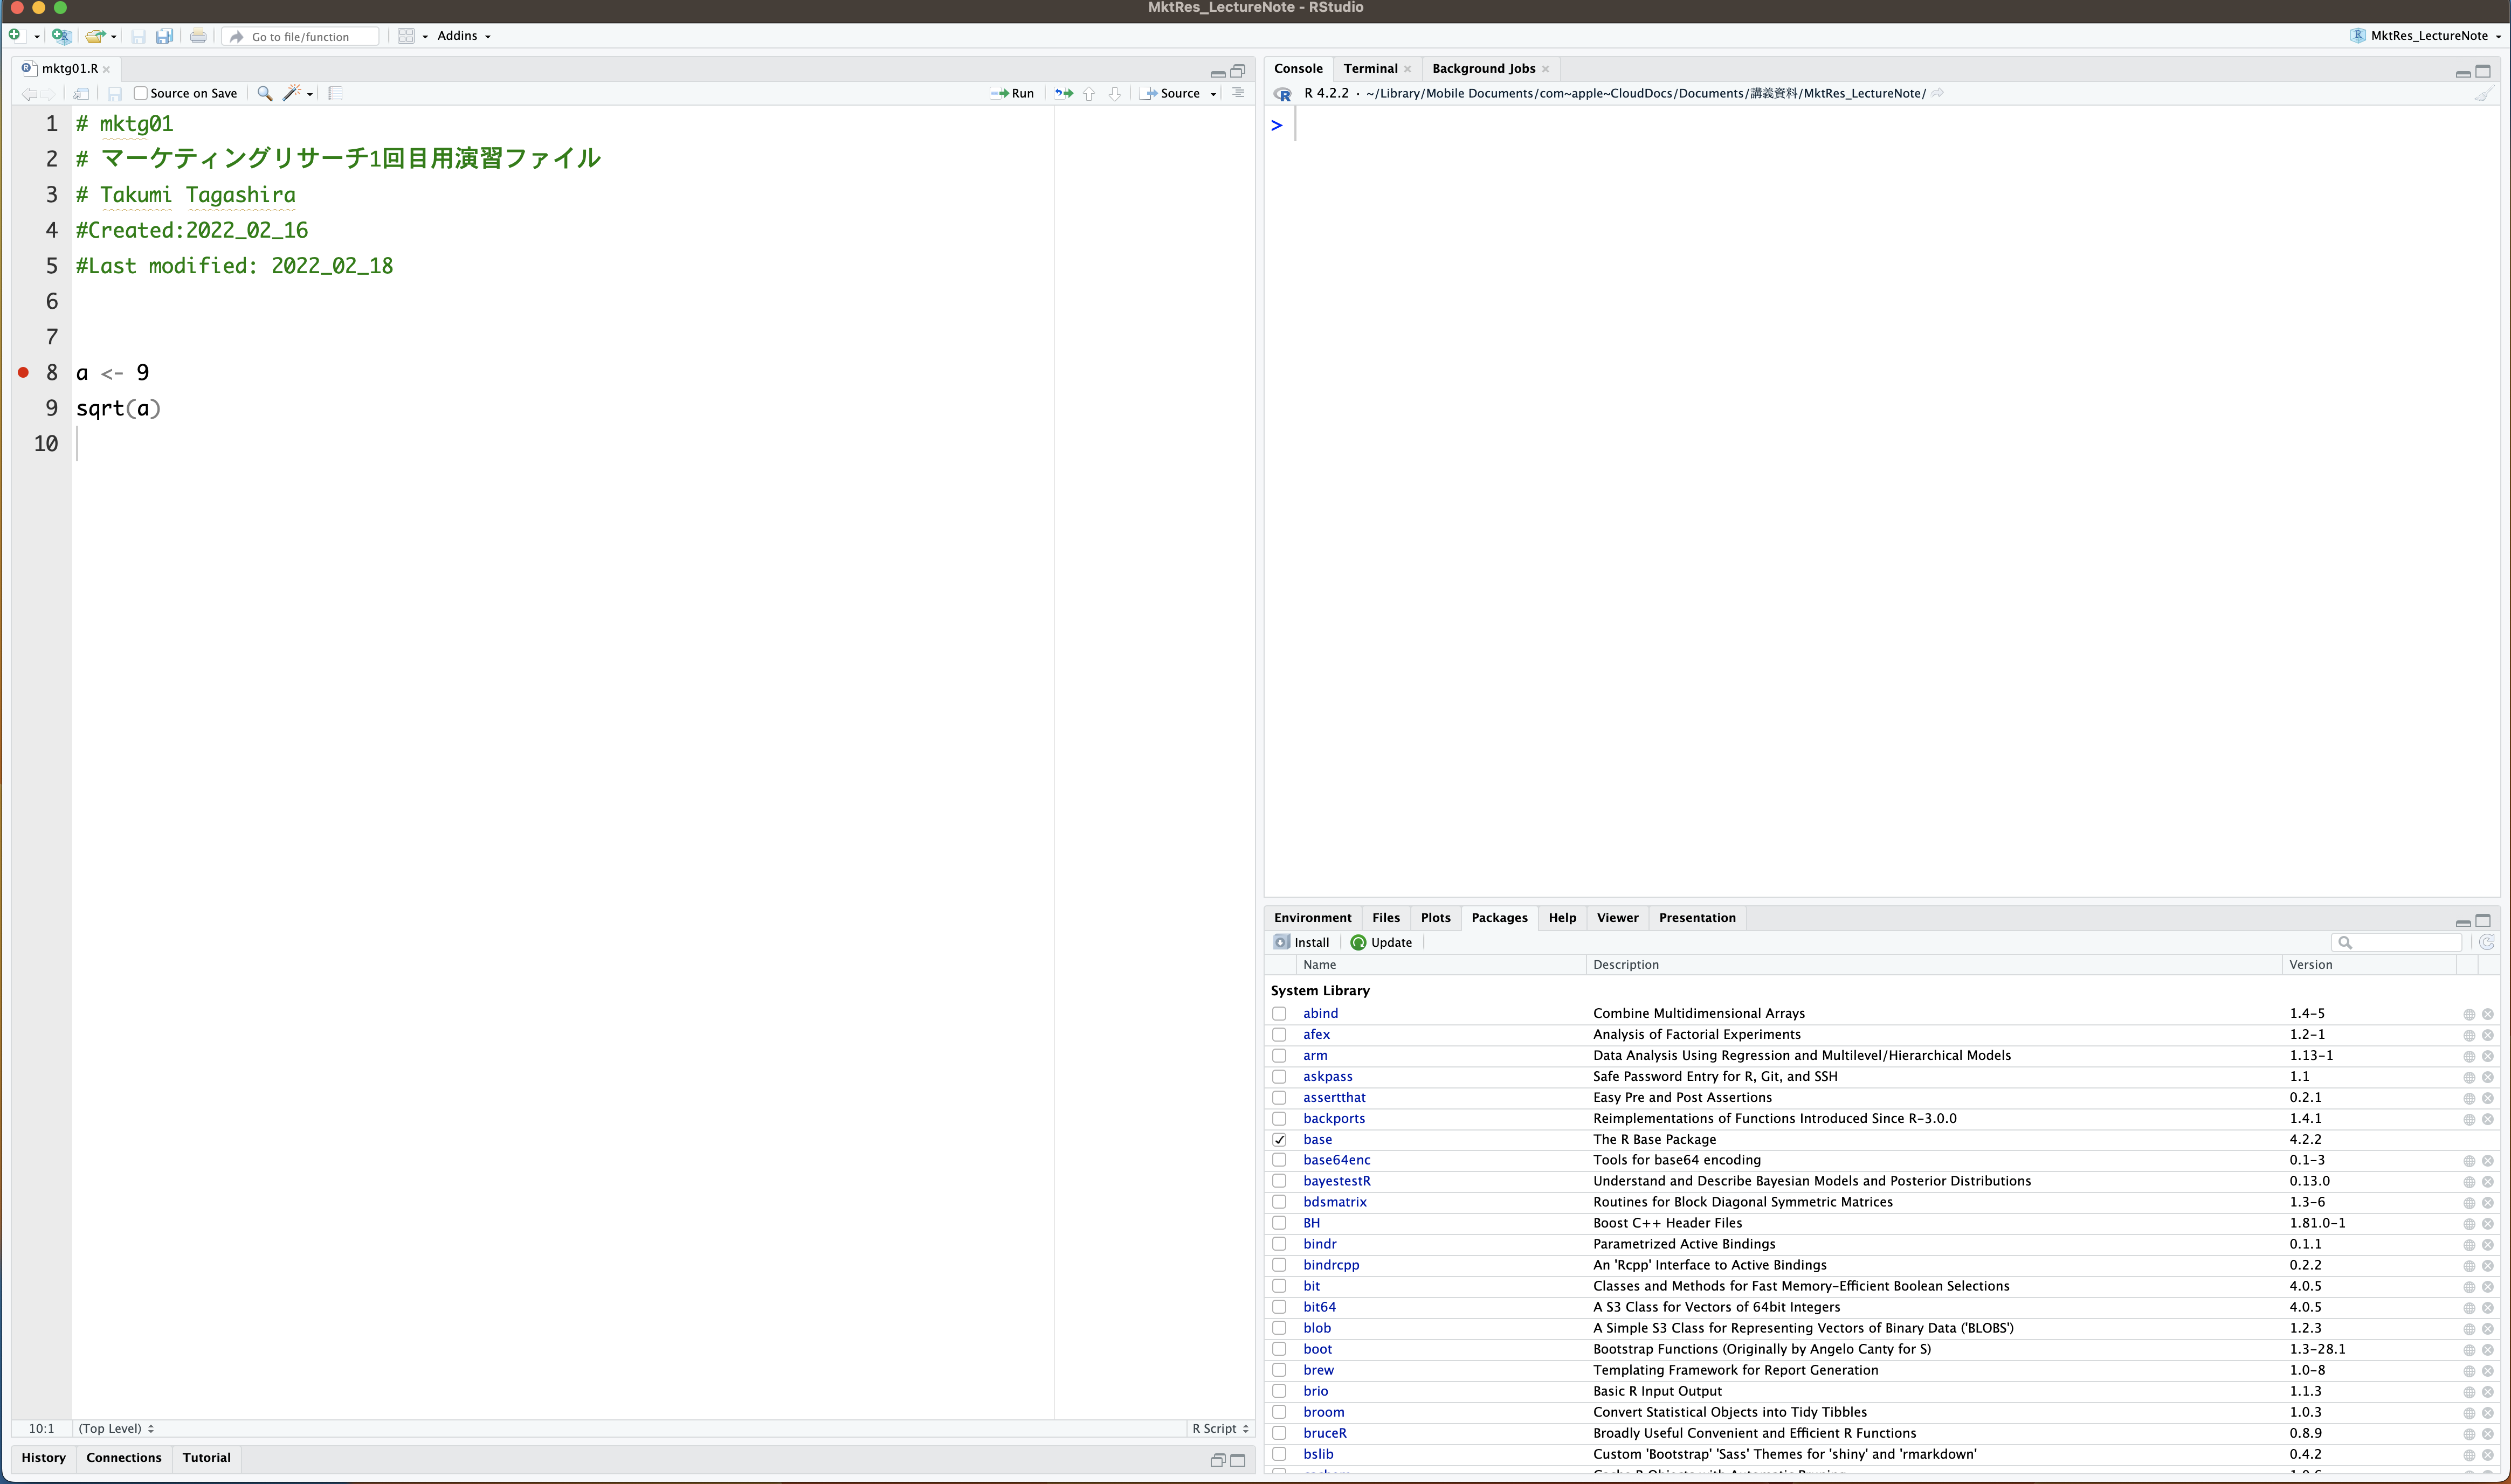The height and width of the screenshot is (1484, 2511).
Task: Click the Create a project icon
Action: pos(61,36)
